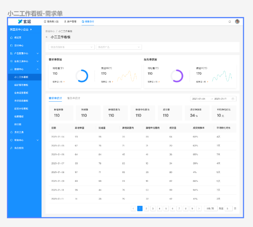253x227 pixels.
Task: Click the calendar icon in the date range picker
Action: coord(233,99)
